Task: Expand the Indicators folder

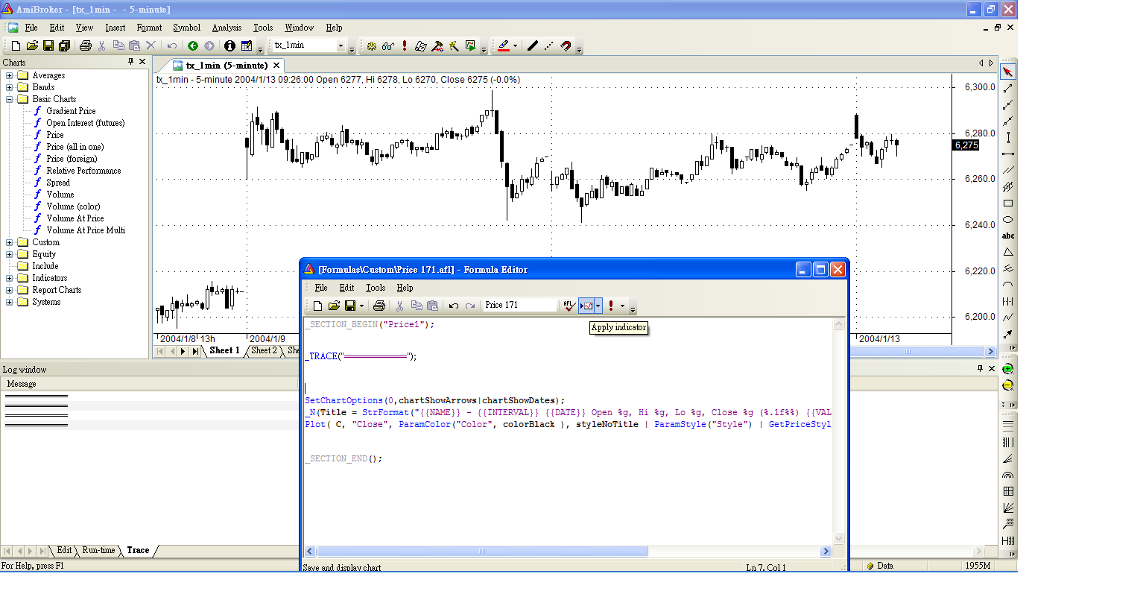Action: coord(9,278)
